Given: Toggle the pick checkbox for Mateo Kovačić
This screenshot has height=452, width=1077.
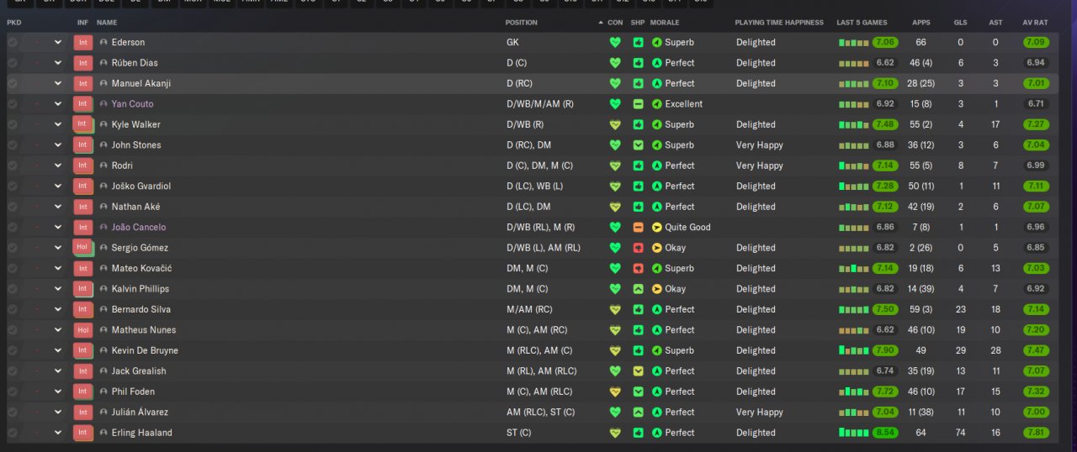Looking at the screenshot, I should pos(13,268).
